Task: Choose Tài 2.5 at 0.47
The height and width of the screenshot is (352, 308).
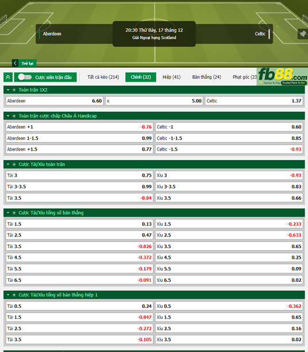Action: (x=79, y=235)
